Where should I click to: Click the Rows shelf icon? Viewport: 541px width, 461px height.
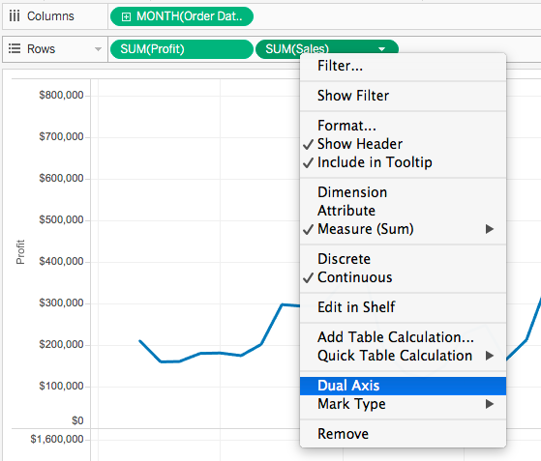[15, 48]
